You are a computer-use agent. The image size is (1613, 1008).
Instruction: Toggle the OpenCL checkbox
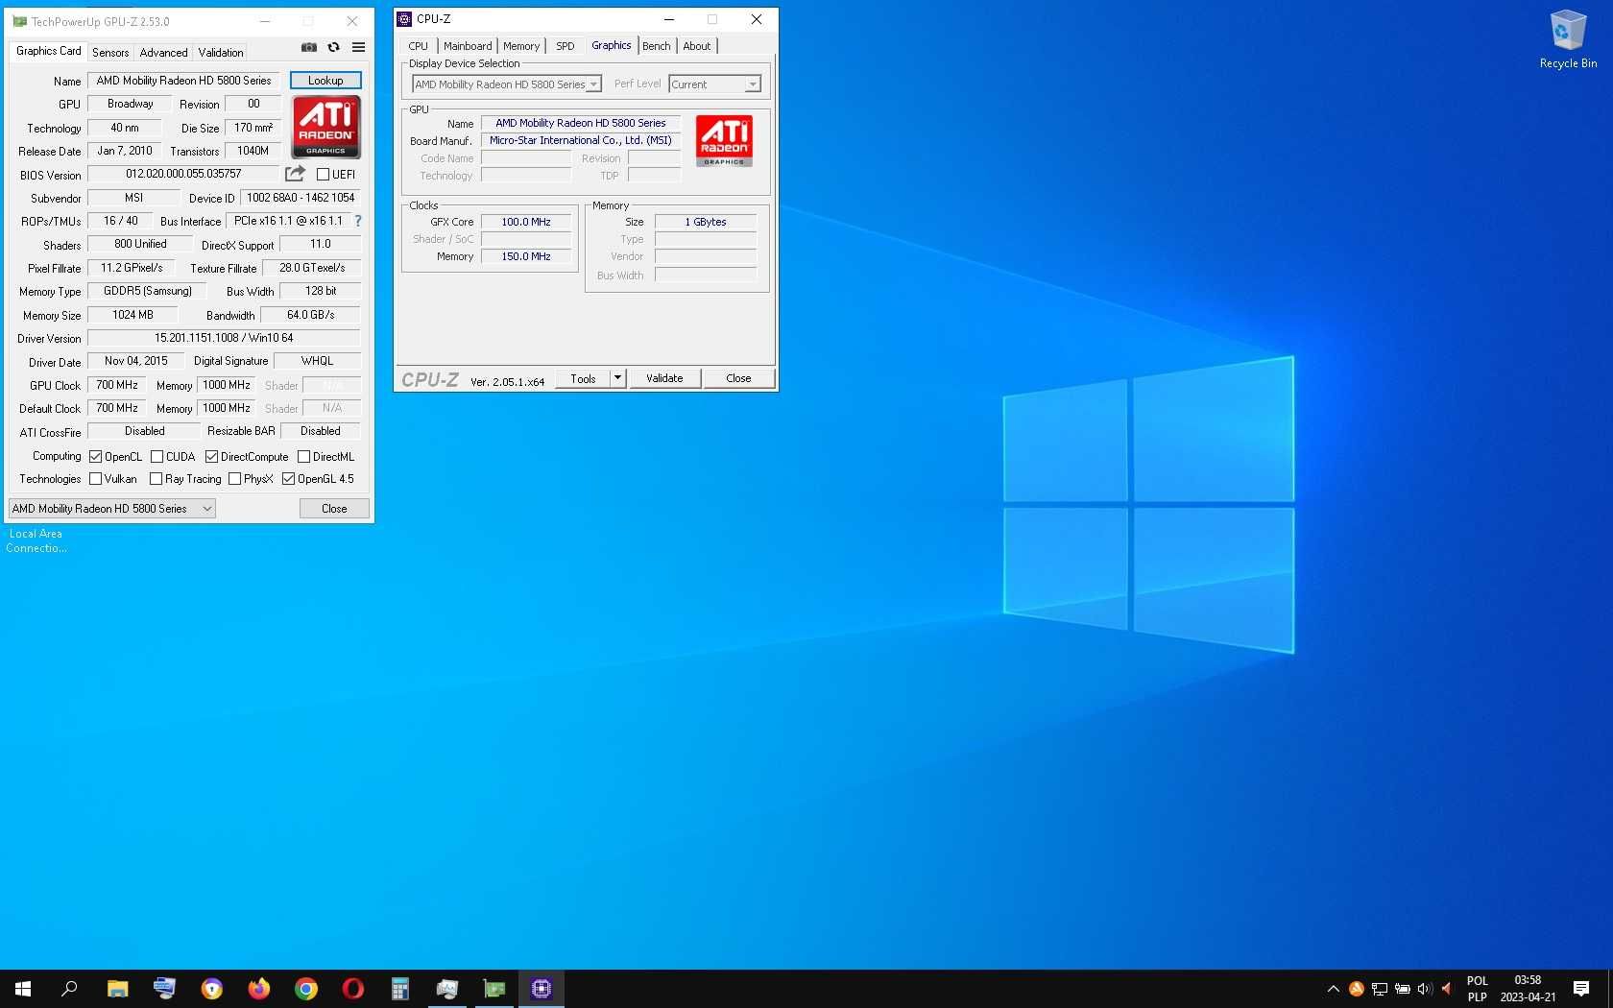(95, 457)
